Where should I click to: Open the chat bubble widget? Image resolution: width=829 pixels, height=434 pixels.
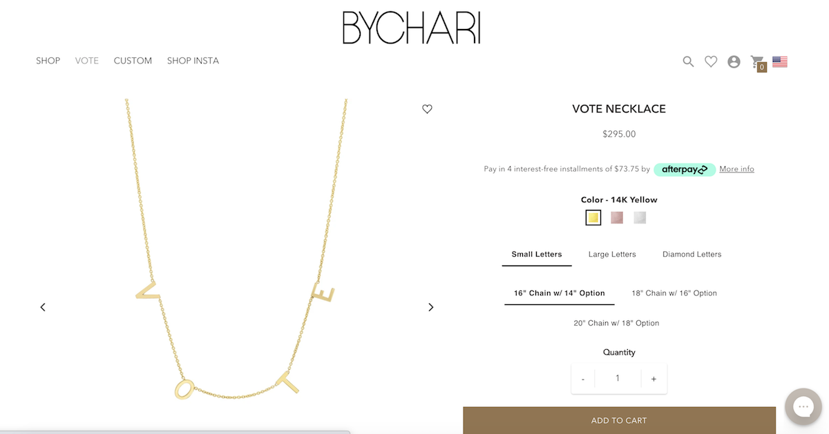pyautogui.click(x=803, y=406)
